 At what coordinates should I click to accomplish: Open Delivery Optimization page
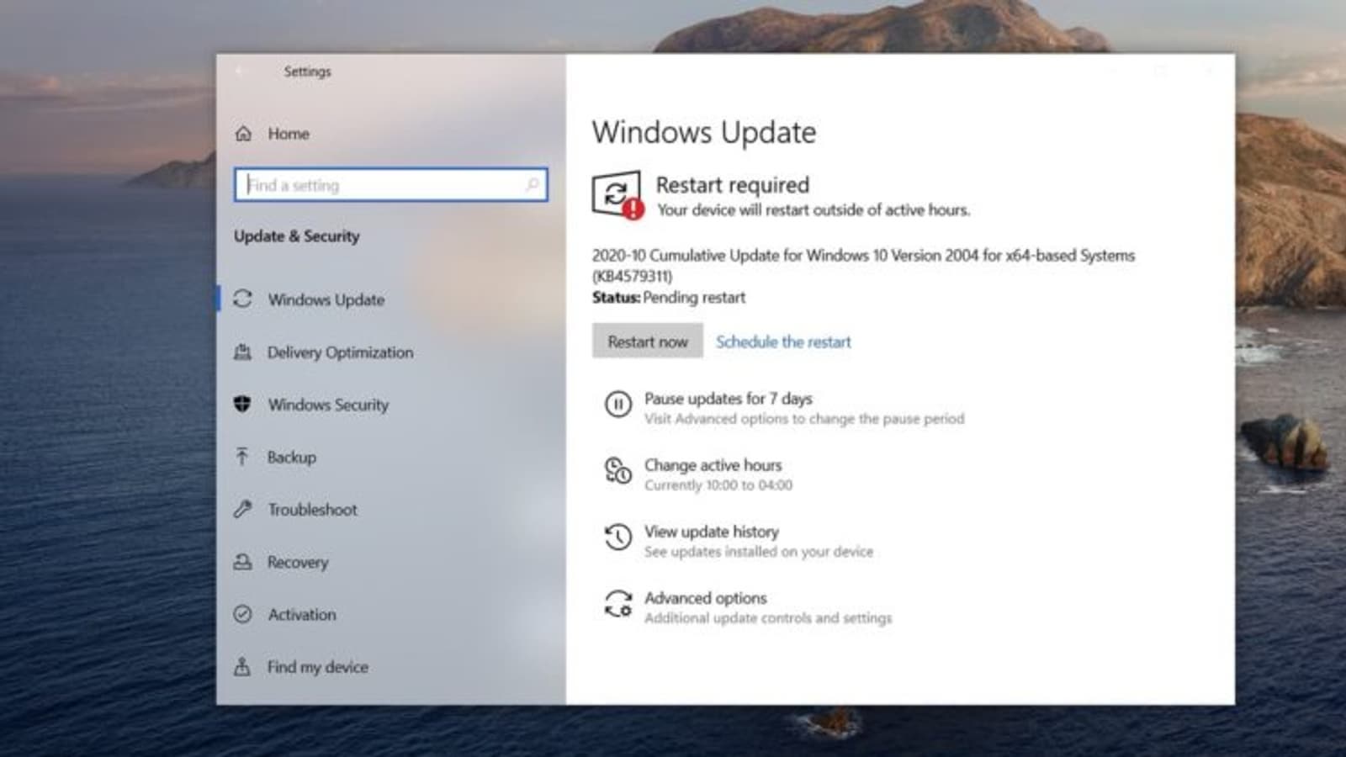pyautogui.click(x=340, y=352)
